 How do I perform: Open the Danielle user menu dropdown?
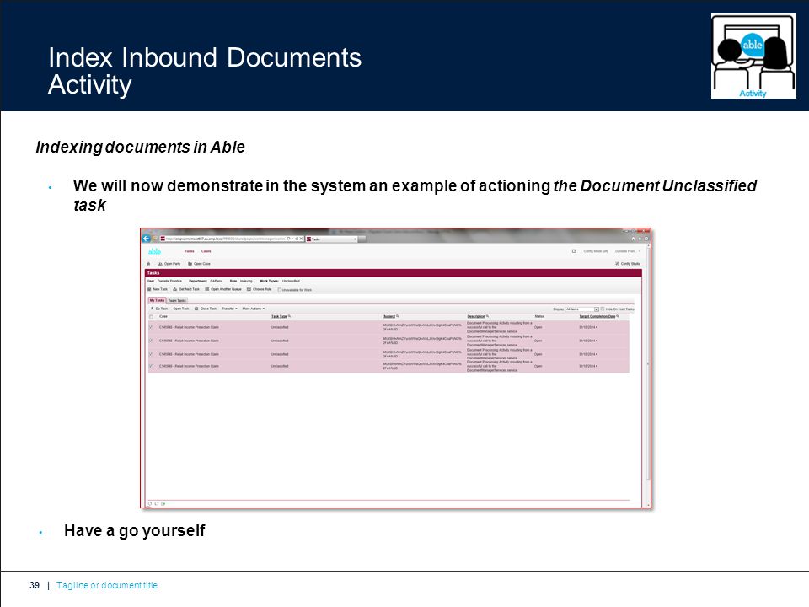[628, 251]
